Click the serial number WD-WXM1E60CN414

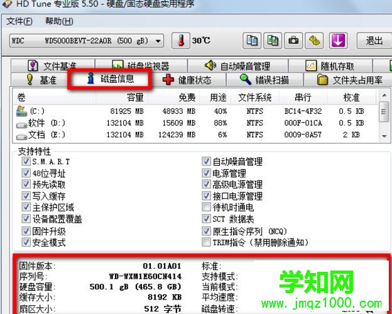(145, 276)
